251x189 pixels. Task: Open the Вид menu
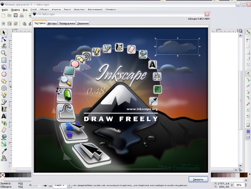click(x=25, y=10)
